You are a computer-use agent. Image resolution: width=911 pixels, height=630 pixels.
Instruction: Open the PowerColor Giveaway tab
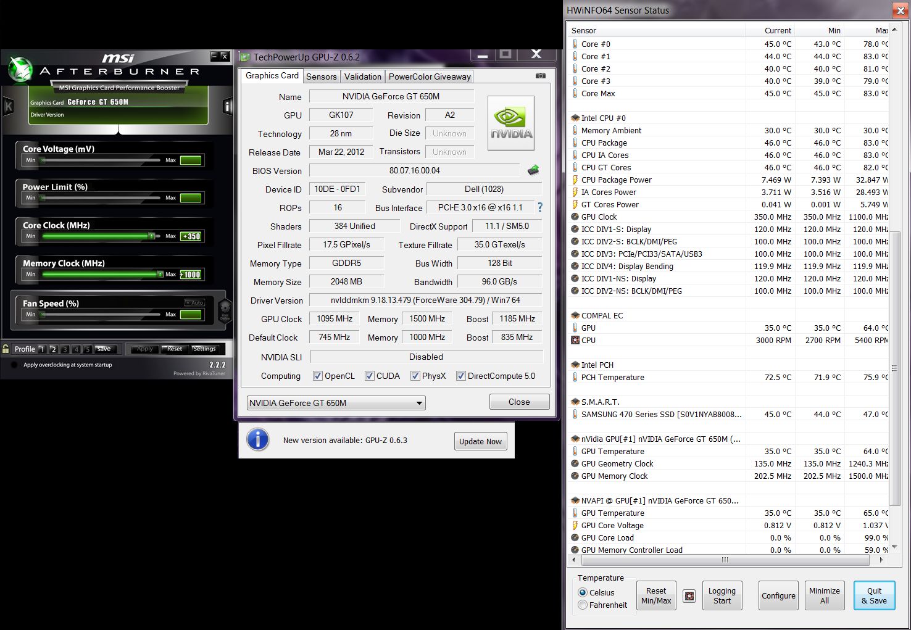tap(430, 77)
